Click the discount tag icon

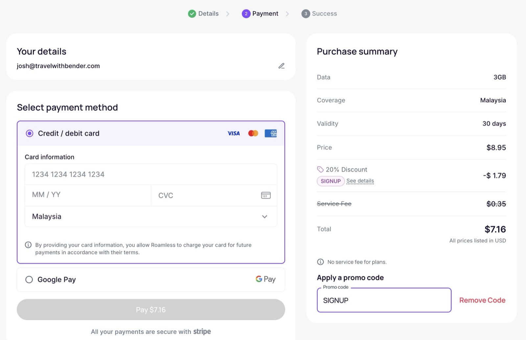pyautogui.click(x=320, y=169)
